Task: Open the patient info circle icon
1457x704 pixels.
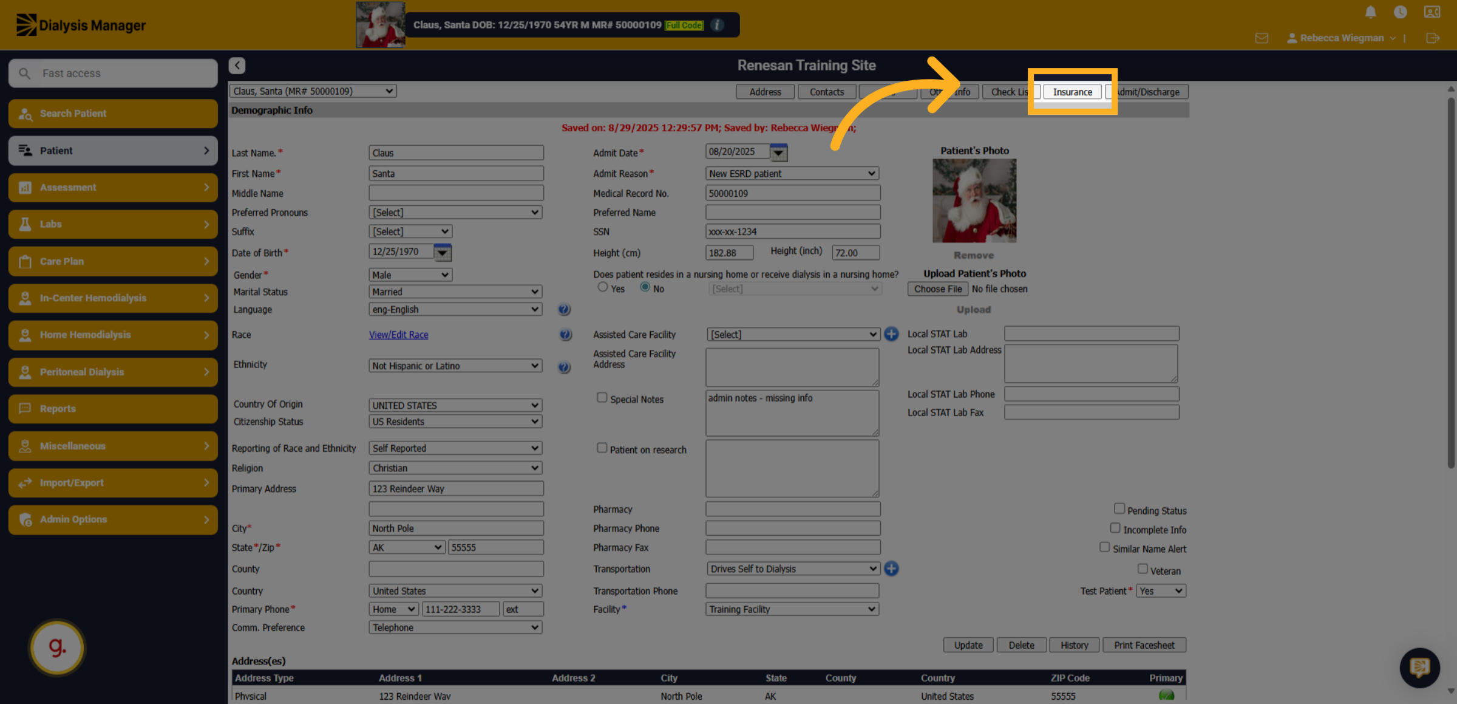Action: [x=717, y=25]
